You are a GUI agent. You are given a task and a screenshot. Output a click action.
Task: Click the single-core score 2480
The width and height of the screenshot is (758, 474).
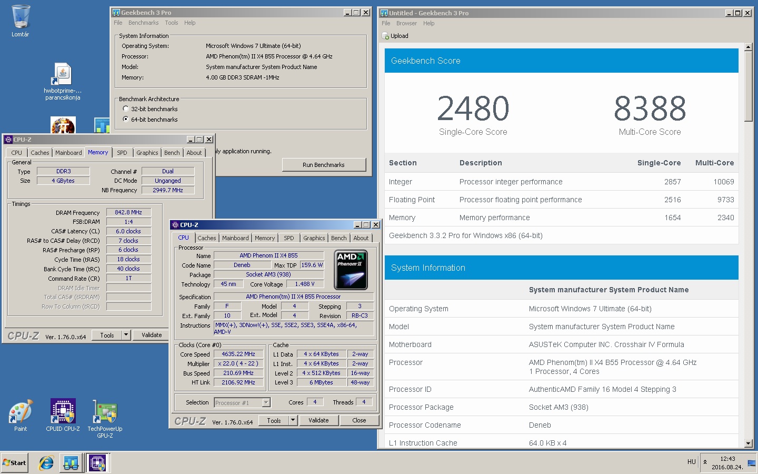[473, 108]
